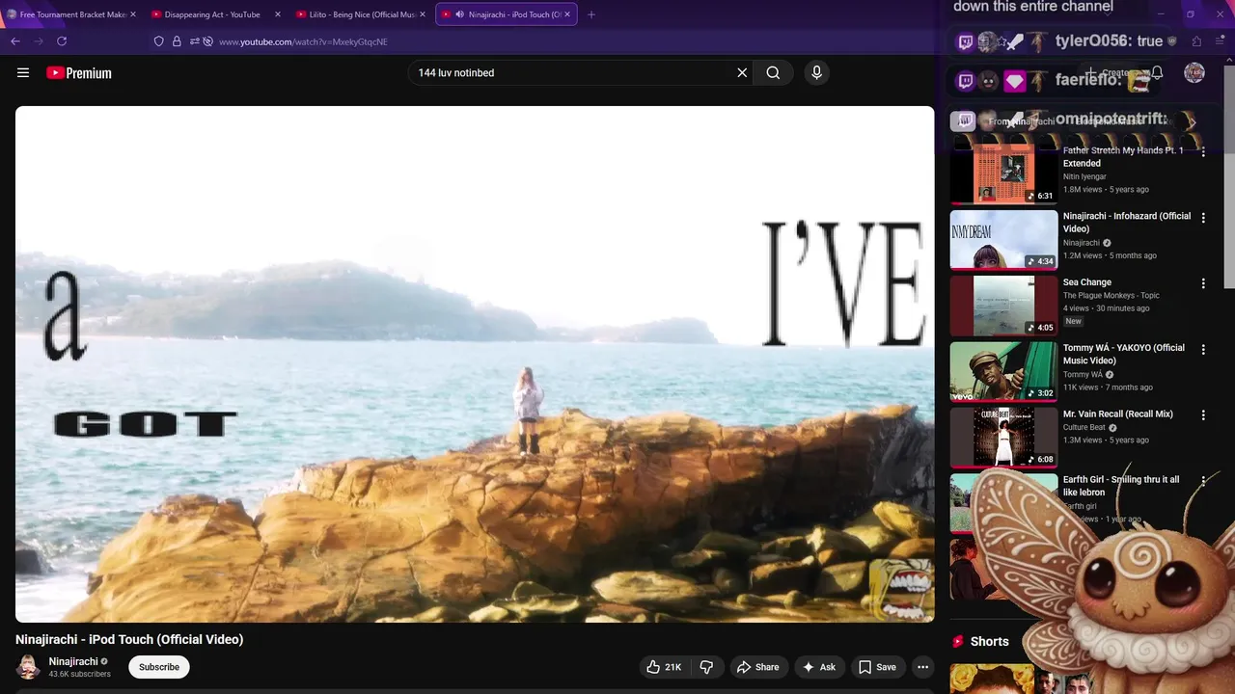Start voice search with microphone
The width and height of the screenshot is (1235, 694).
pos(816,72)
